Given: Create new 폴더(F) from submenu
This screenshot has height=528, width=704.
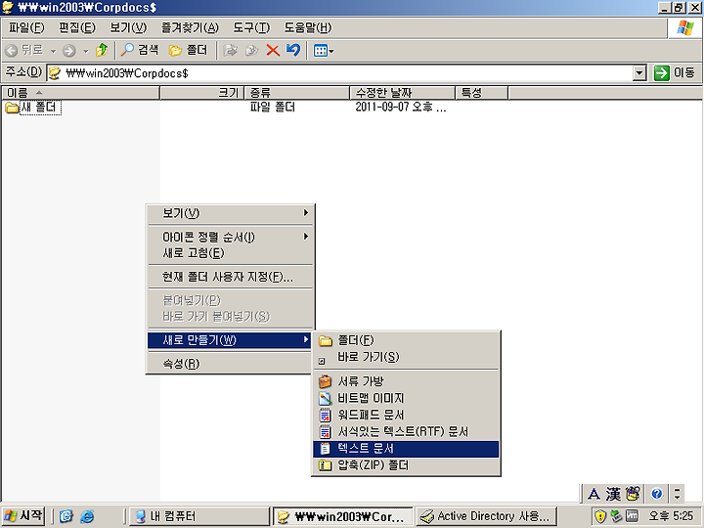Looking at the screenshot, I should tap(407, 341).
